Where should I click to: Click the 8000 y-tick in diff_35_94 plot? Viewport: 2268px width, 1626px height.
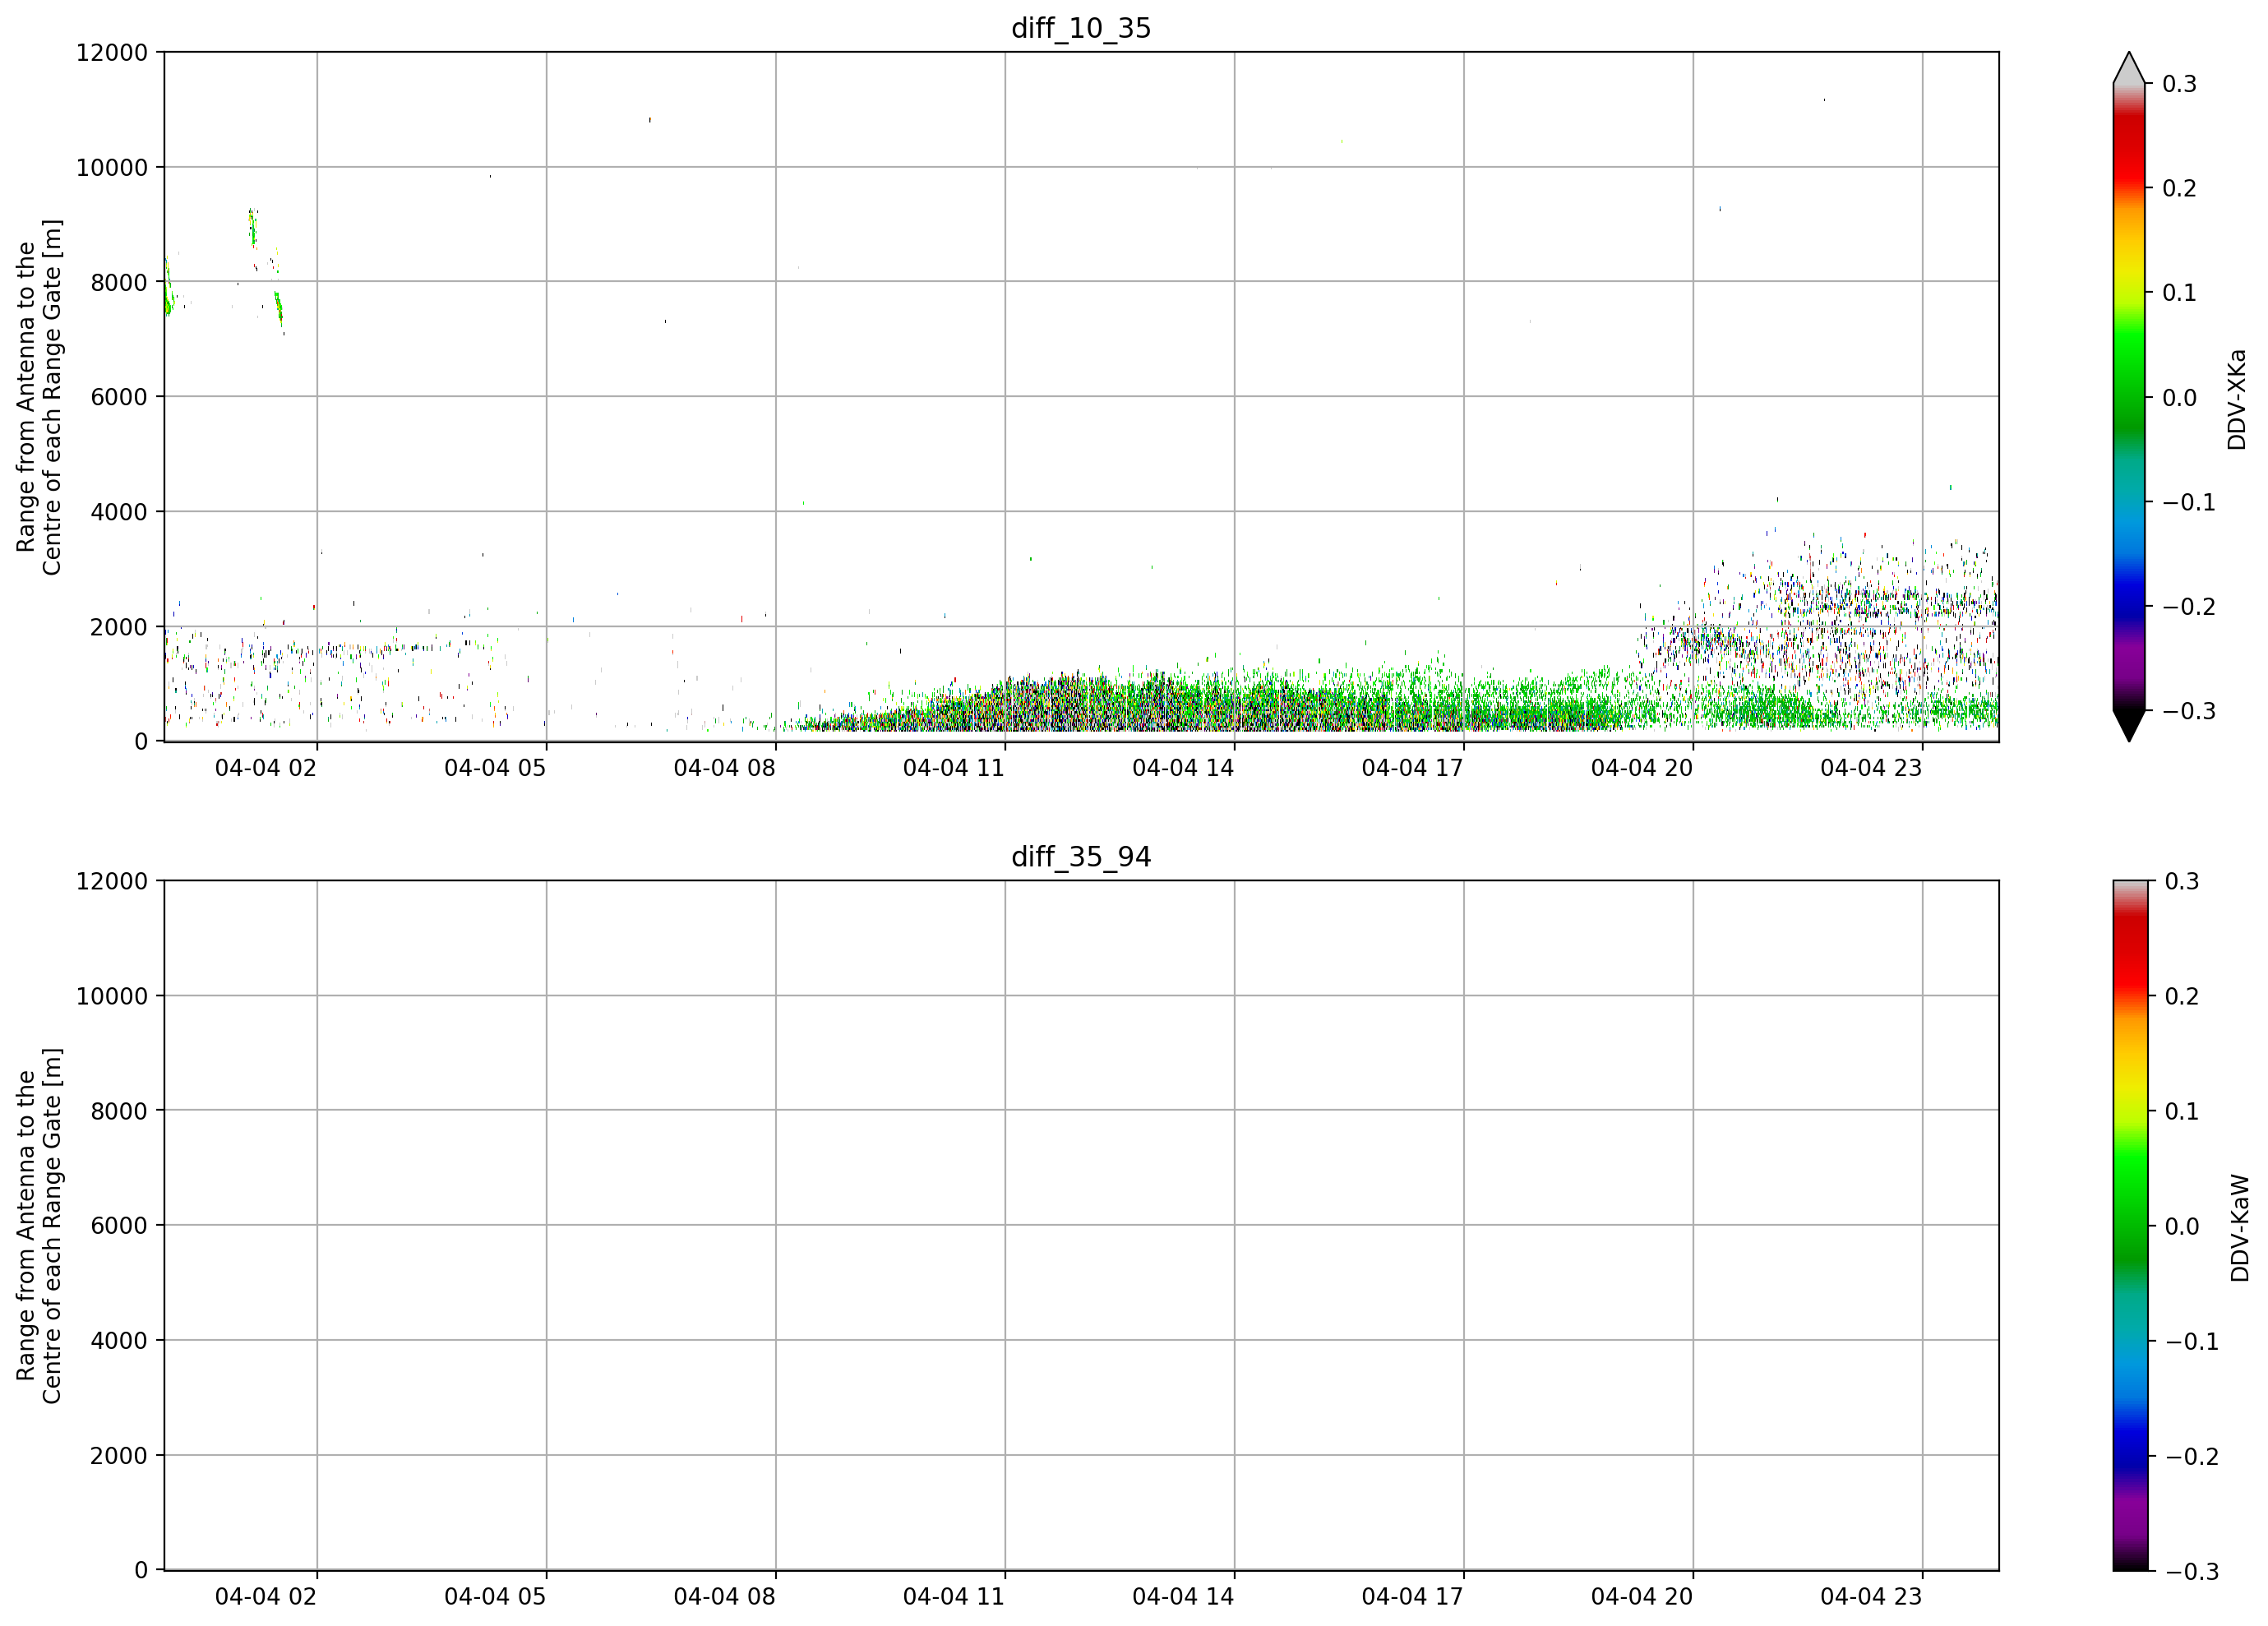(x=119, y=1111)
